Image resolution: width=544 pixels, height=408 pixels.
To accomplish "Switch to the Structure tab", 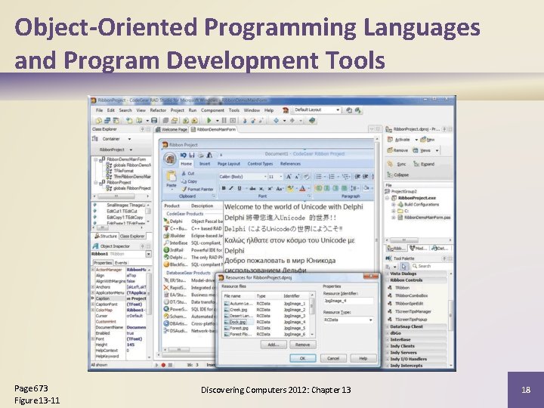I will (x=106, y=236).
